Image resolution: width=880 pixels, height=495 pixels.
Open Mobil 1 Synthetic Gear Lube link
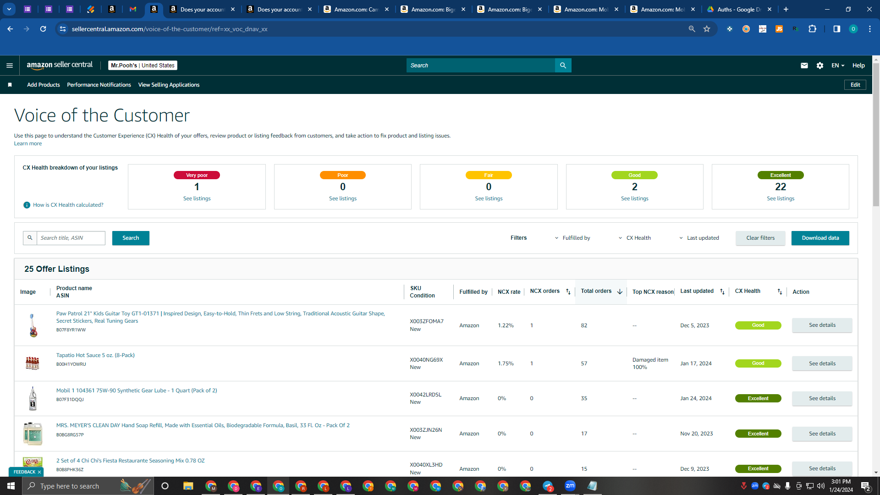coord(137,390)
